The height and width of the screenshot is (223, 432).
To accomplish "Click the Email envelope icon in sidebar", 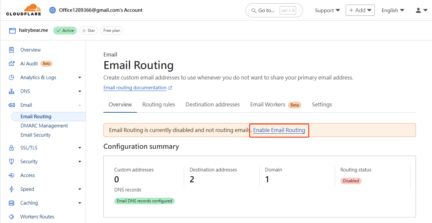I will (x=11, y=105).
